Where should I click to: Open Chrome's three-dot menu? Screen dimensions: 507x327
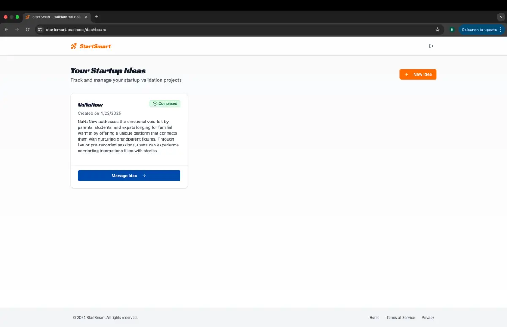point(501,30)
